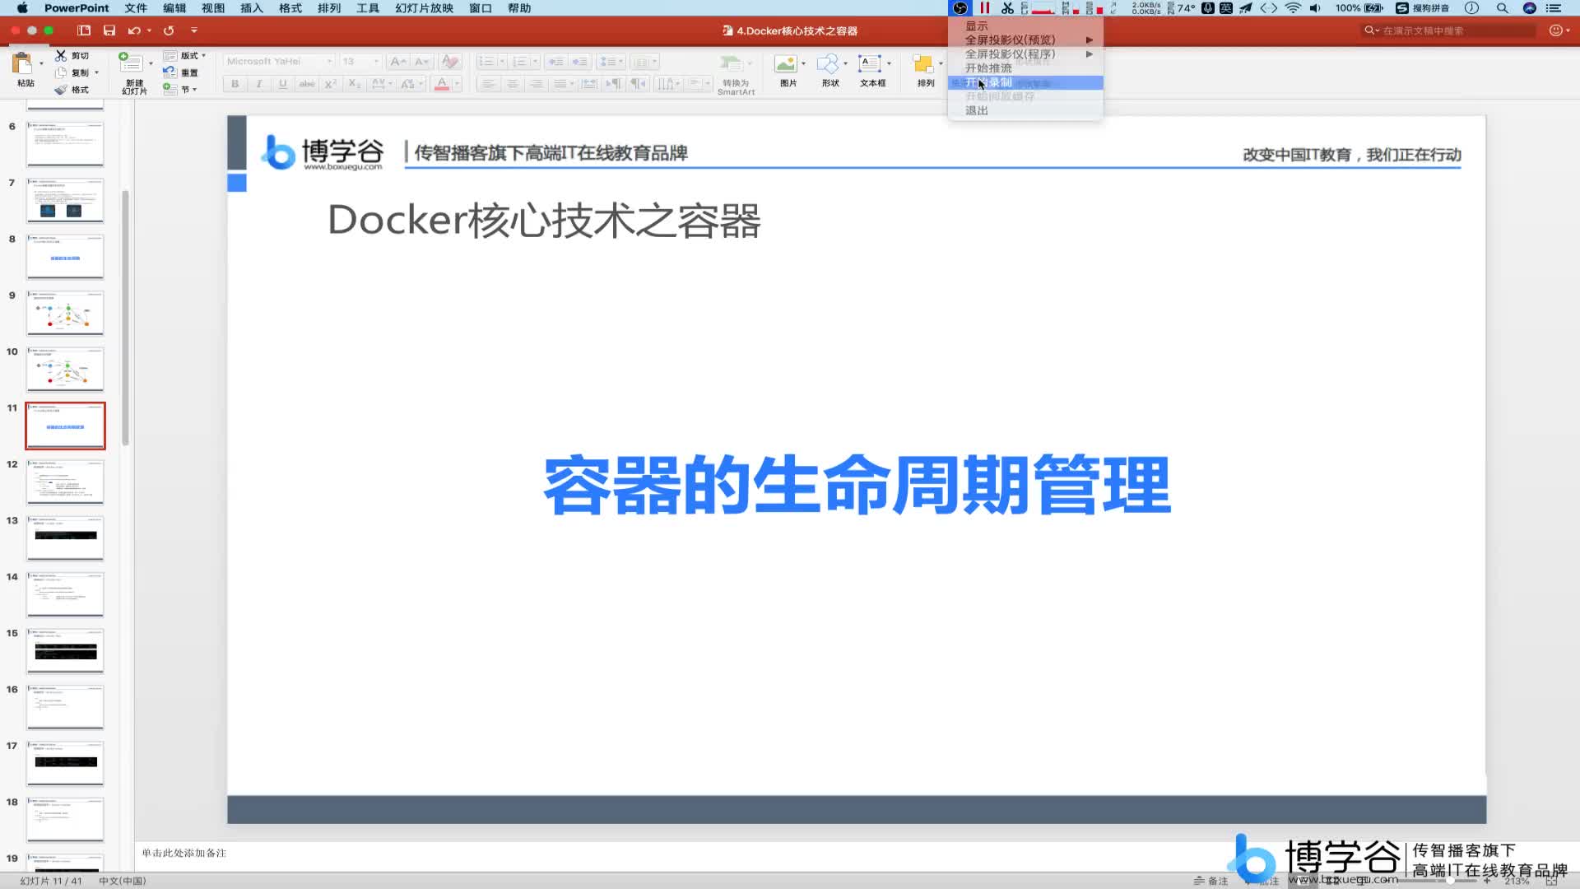Toggle Underline formatting button
Image resolution: width=1580 pixels, height=889 pixels.
point(283,84)
